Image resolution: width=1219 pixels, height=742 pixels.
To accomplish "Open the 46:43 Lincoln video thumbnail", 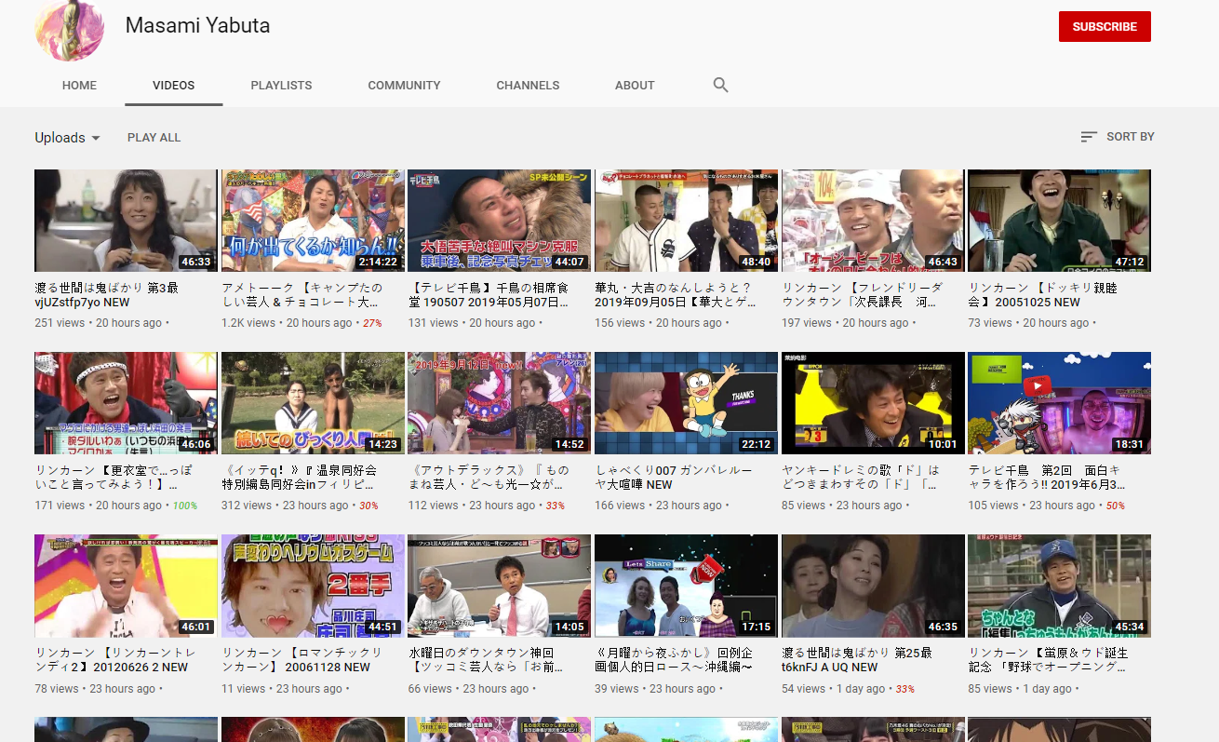I will (873, 221).
